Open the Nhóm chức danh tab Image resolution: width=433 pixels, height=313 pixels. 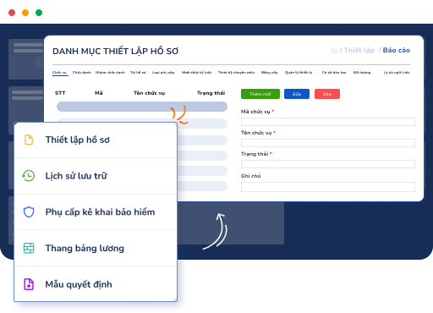click(110, 73)
